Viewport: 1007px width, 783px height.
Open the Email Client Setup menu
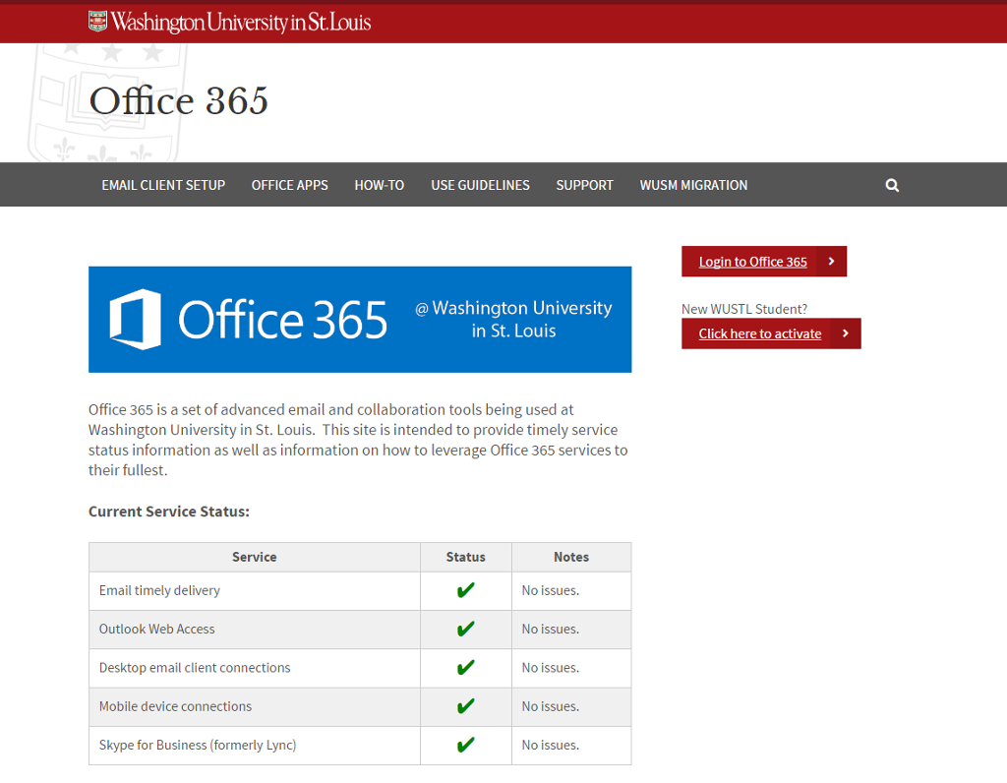pos(163,185)
